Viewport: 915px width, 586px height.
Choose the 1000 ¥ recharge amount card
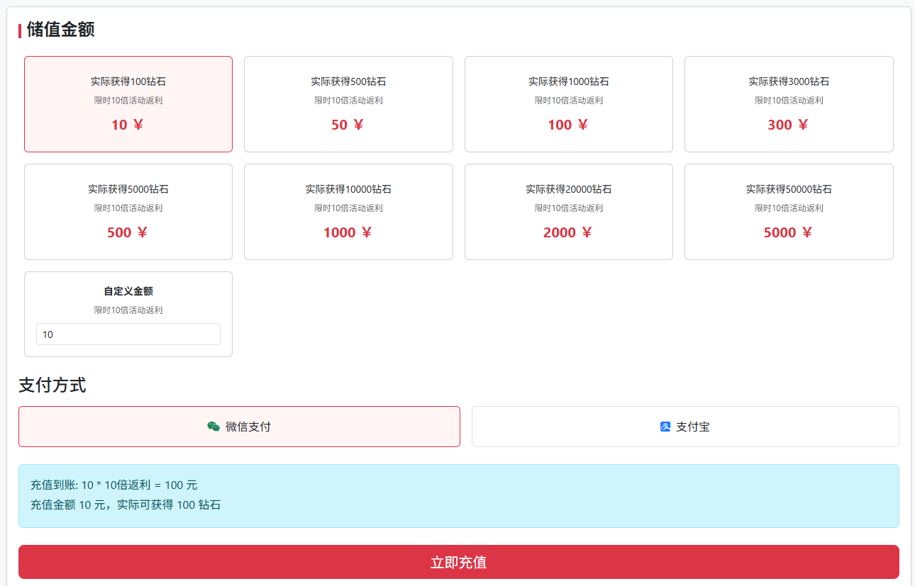point(348,212)
